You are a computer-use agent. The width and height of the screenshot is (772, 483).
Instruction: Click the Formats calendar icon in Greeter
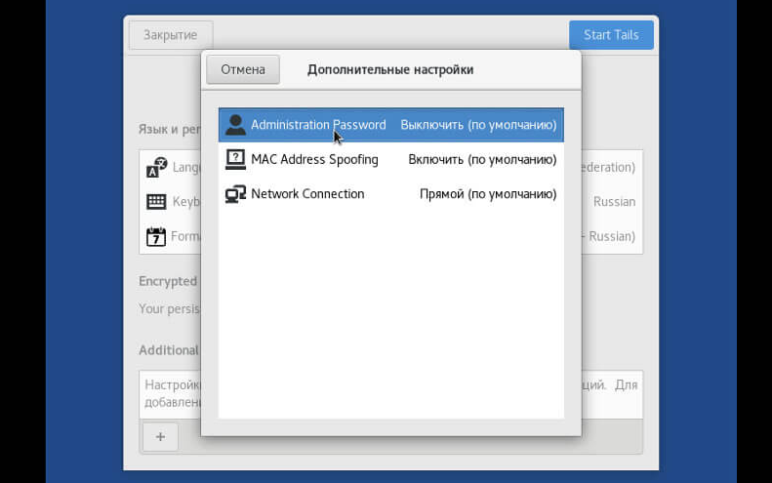pyautogui.click(x=156, y=236)
